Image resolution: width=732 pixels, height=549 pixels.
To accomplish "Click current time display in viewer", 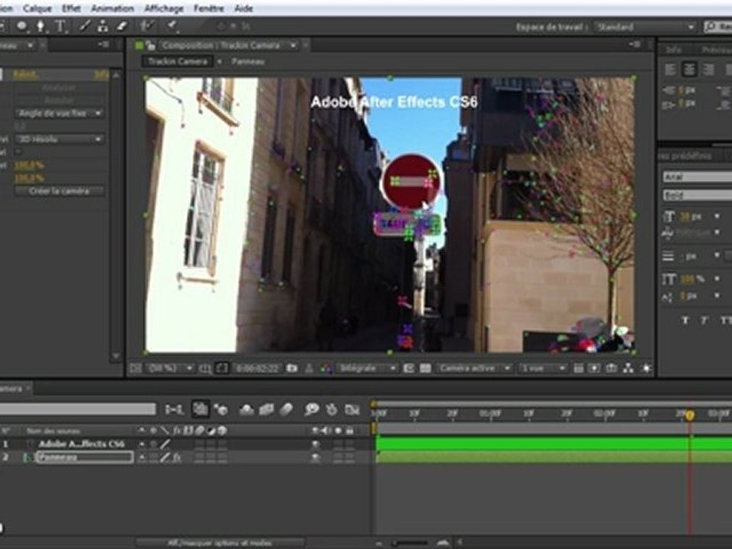I will click(x=257, y=368).
